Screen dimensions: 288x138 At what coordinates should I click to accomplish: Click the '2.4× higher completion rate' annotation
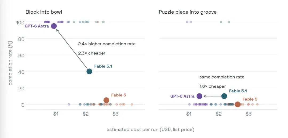click(x=107, y=44)
